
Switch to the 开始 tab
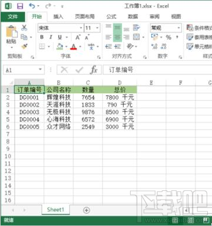click(37, 16)
